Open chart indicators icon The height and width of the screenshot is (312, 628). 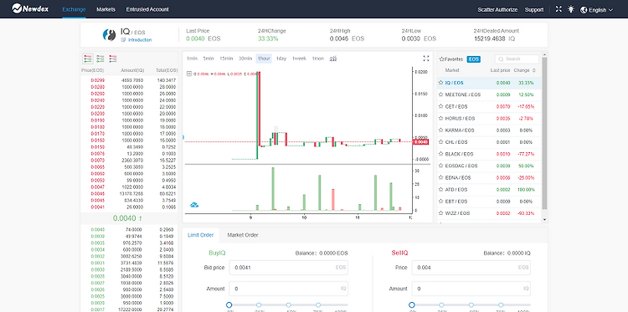tap(332, 59)
